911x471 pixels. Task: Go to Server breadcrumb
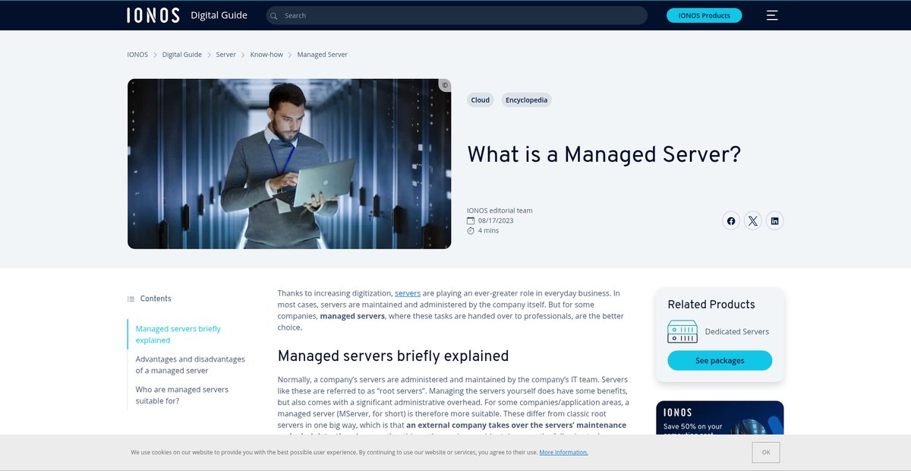click(226, 55)
